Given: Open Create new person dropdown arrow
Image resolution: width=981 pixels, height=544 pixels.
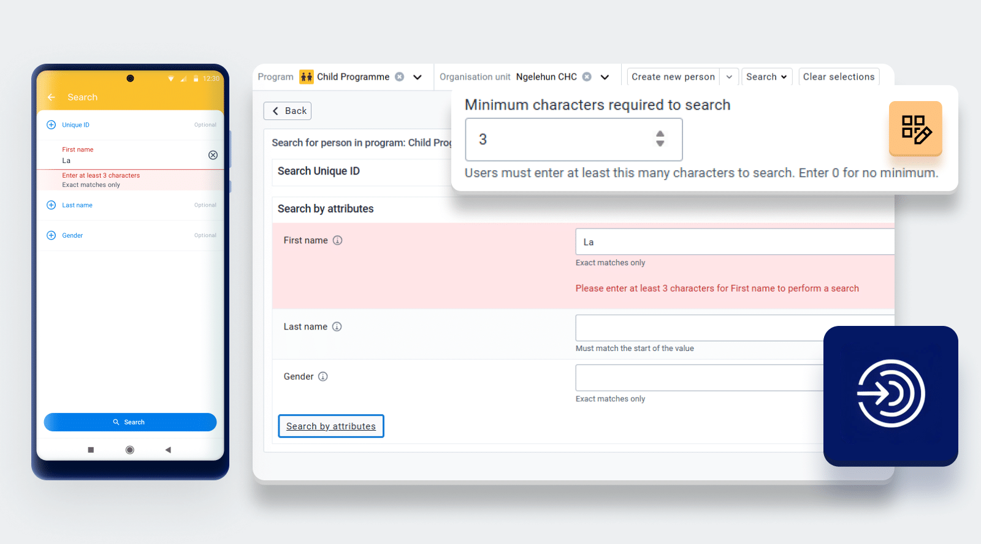Looking at the screenshot, I should (729, 77).
